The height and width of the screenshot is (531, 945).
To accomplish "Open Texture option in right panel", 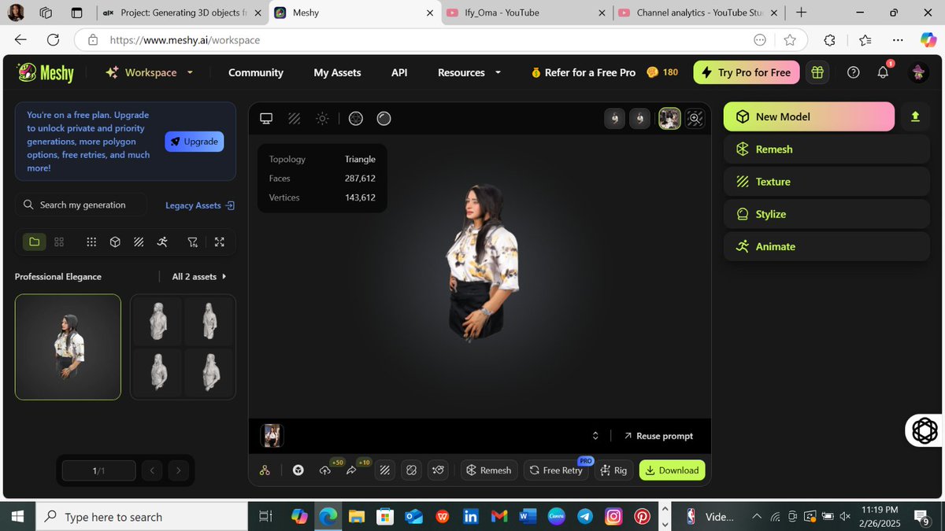I will click(x=827, y=182).
